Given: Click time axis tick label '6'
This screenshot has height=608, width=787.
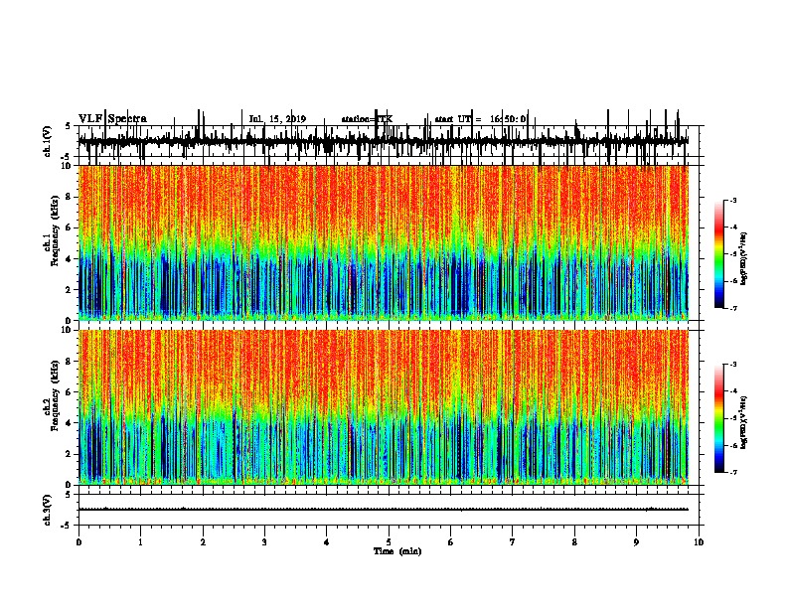Looking at the screenshot, I should coord(451,542).
